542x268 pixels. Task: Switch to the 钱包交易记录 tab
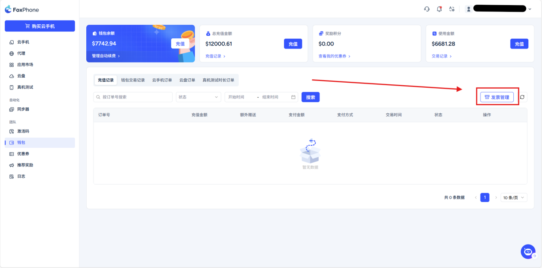click(x=133, y=80)
